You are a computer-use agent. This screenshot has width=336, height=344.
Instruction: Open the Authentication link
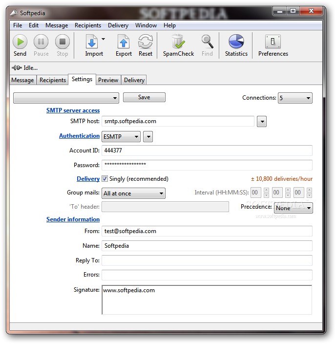pos(79,136)
